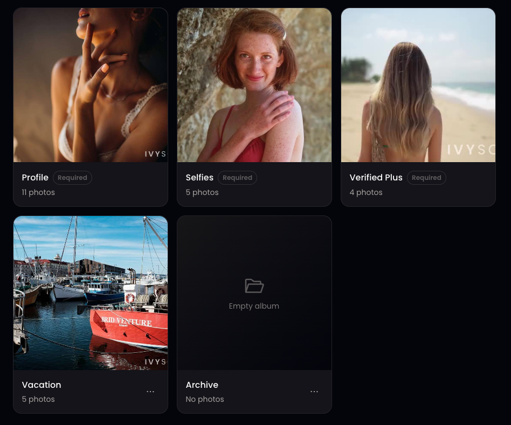Click the IVYS watermark on the Profile cover
Viewport: 511px width, 425px height.
coord(155,154)
